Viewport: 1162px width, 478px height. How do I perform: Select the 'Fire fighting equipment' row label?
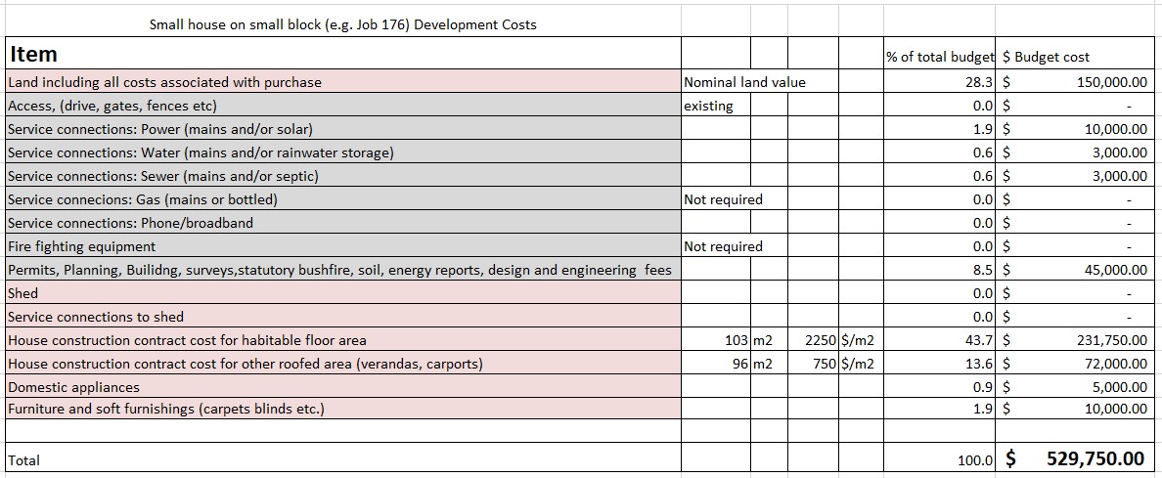point(82,246)
